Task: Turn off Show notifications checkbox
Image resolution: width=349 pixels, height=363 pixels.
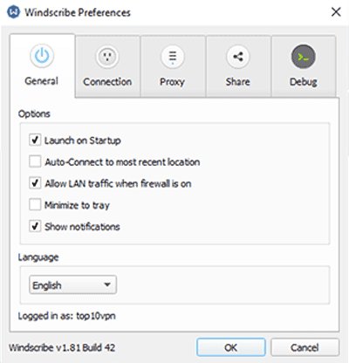Action: (35, 226)
